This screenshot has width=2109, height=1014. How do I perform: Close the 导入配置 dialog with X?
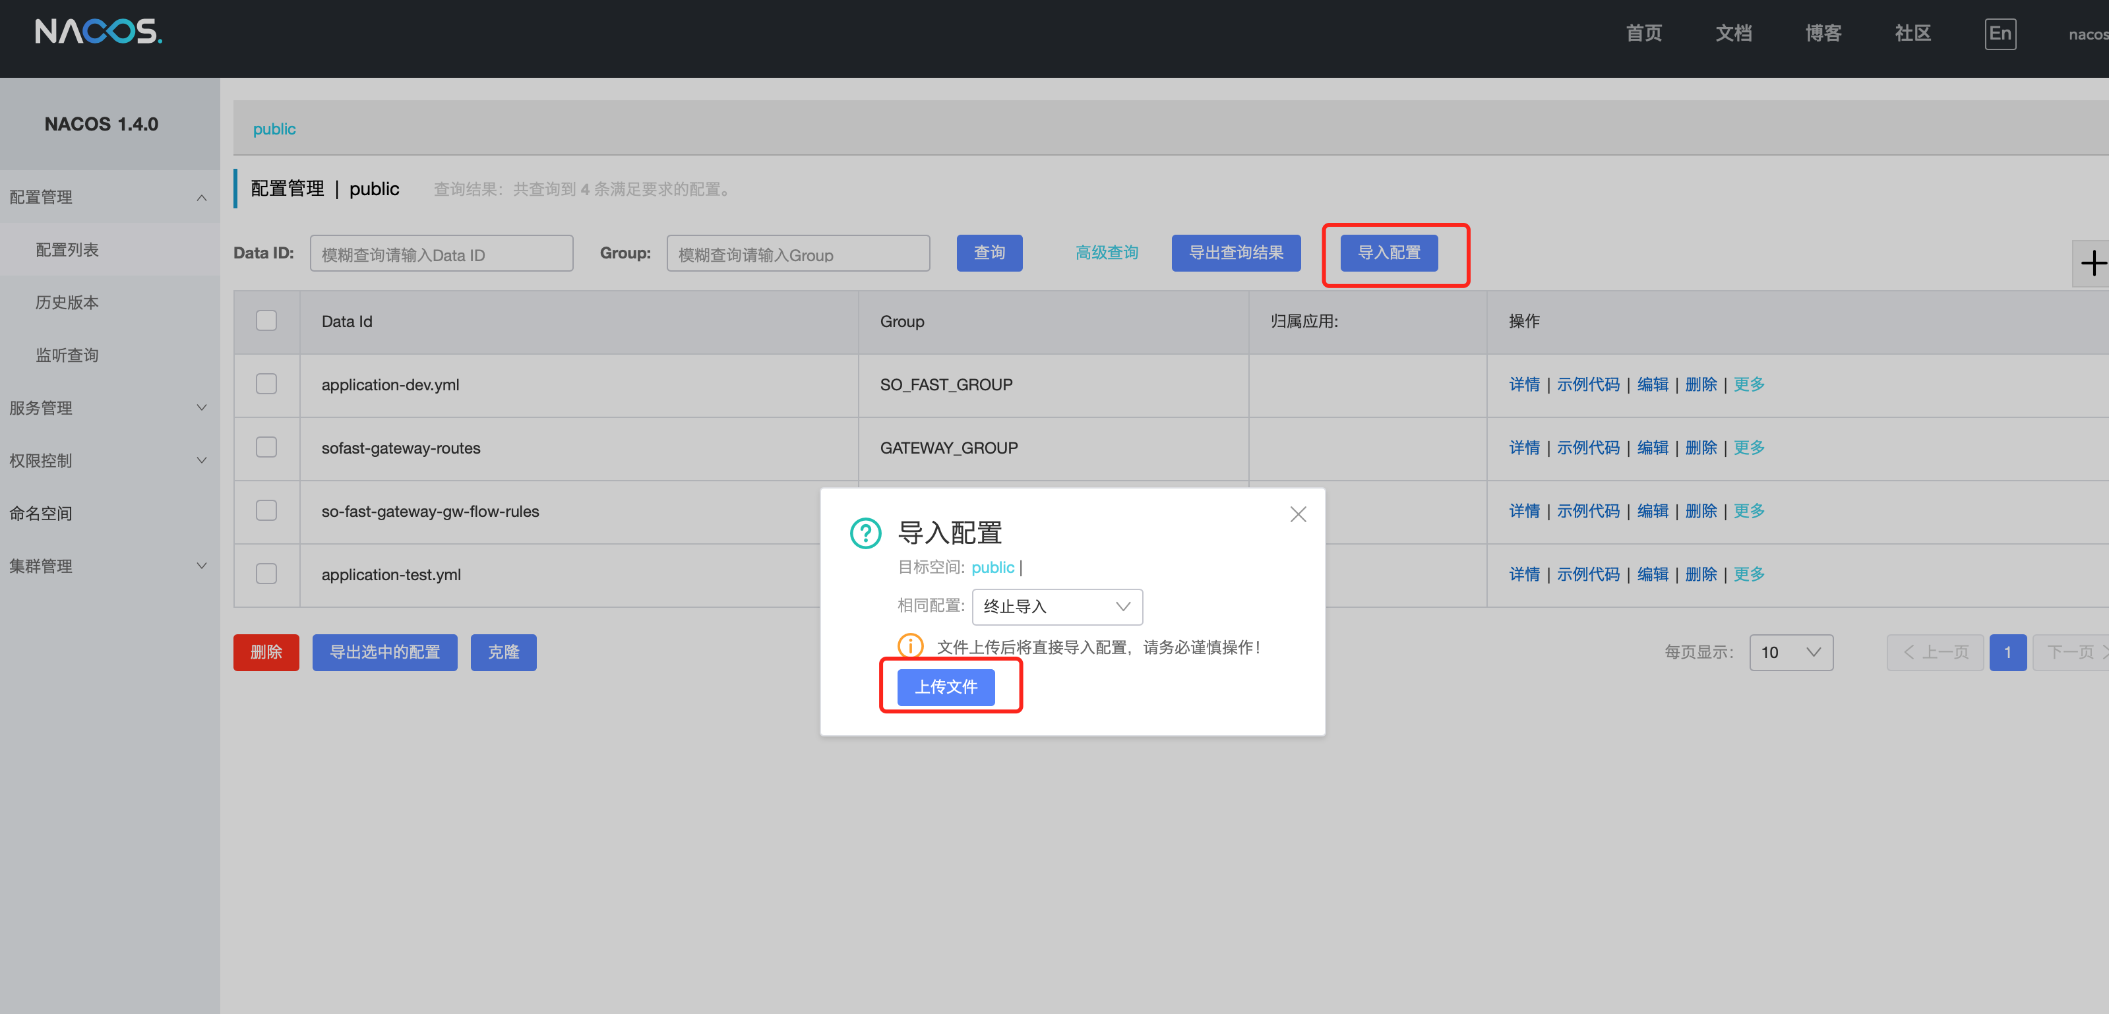pos(1298,514)
